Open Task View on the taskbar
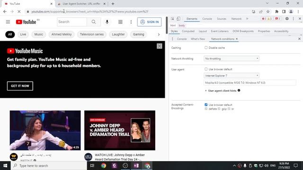This screenshot has height=170, width=303. [92, 166]
